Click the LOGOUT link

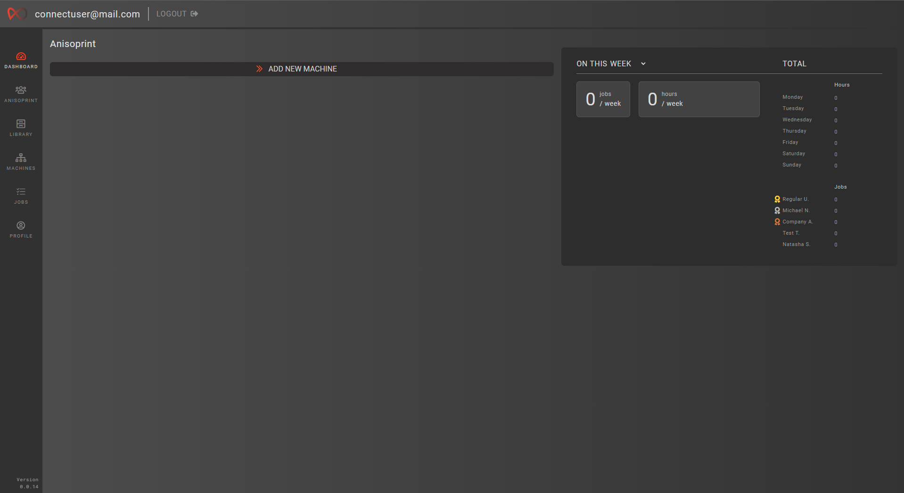177,14
